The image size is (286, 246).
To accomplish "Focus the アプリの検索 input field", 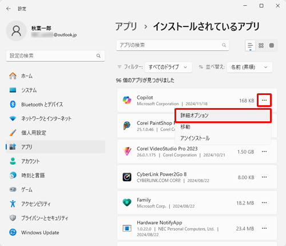I will coord(173,45).
